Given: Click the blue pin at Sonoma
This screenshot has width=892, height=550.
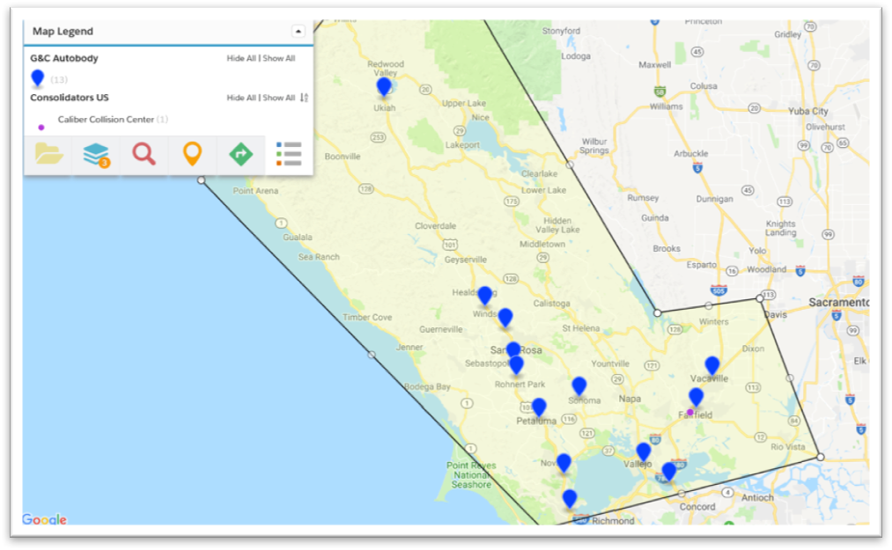Looking at the screenshot, I should 579,386.
